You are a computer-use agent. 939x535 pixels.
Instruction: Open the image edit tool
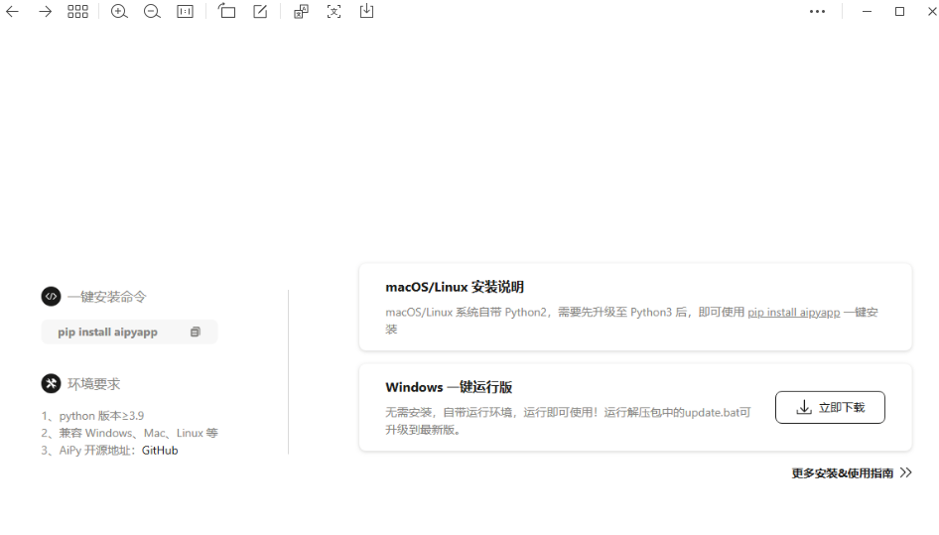(x=260, y=12)
